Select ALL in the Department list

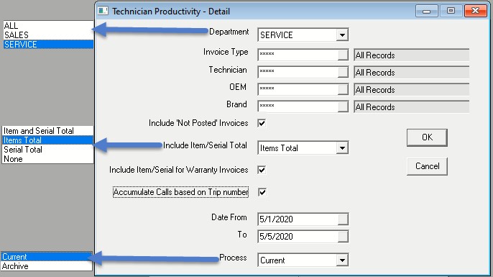[x=48, y=25]
